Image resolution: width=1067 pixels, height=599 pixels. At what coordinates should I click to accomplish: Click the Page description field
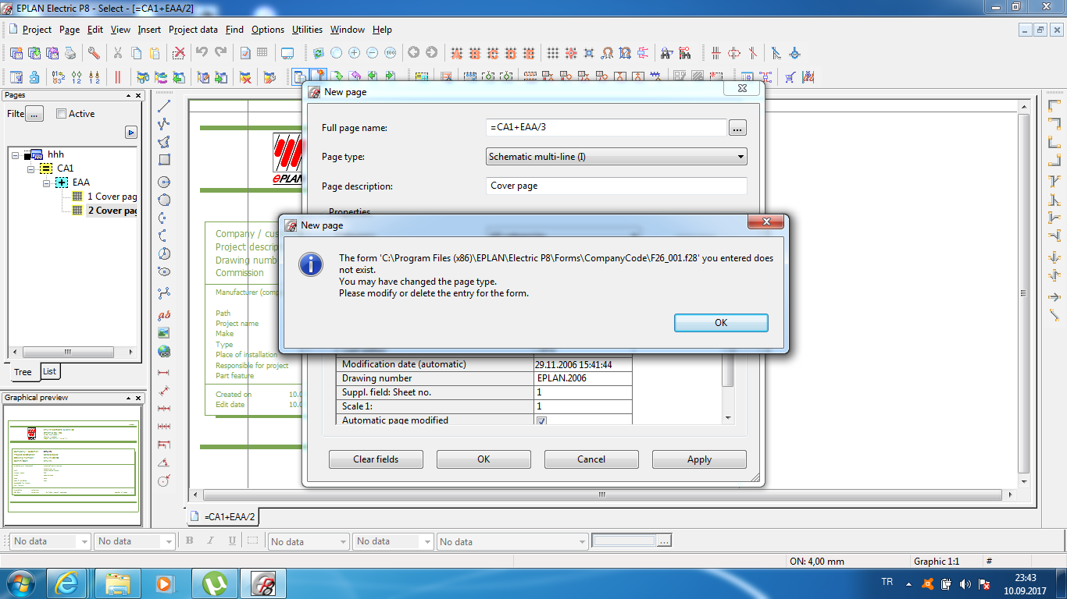coord(616,186)
